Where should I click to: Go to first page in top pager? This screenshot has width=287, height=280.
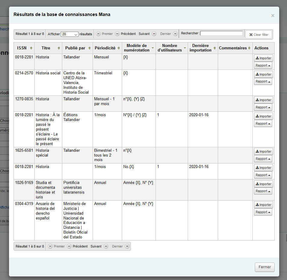coord(105,34)
